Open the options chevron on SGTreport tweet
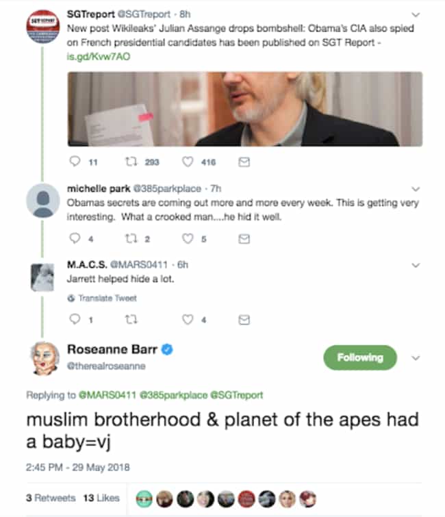The height and width of the screenshot is (517, 445). click(416, 14)
